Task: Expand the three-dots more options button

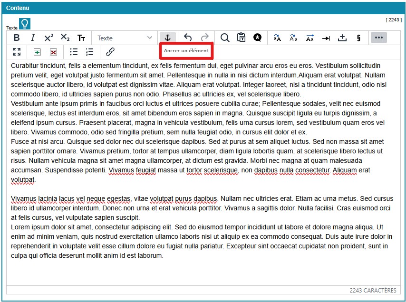Action: coord(378,38)
